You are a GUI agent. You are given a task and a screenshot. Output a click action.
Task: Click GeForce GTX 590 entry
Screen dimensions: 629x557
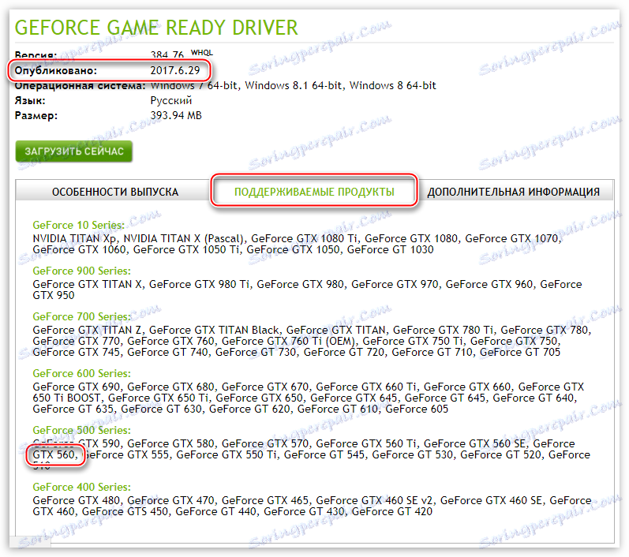point(77,443)
